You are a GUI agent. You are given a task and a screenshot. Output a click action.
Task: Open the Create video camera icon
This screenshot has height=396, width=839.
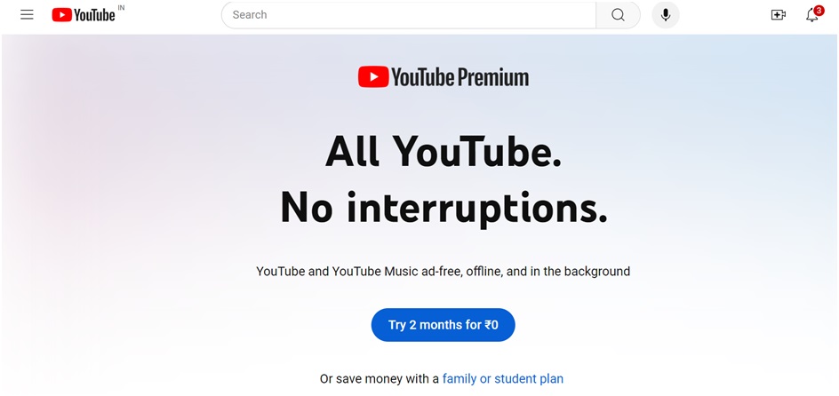(x=778, y=15)
